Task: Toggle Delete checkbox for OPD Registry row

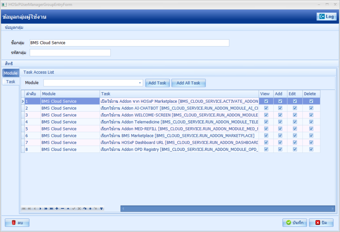Action: 311,149
